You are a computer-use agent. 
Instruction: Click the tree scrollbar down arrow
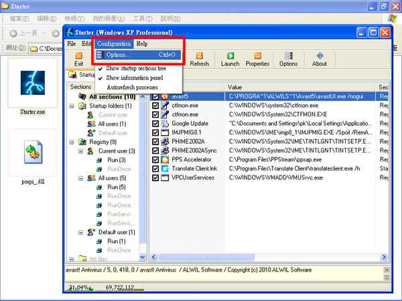point(143,257)
